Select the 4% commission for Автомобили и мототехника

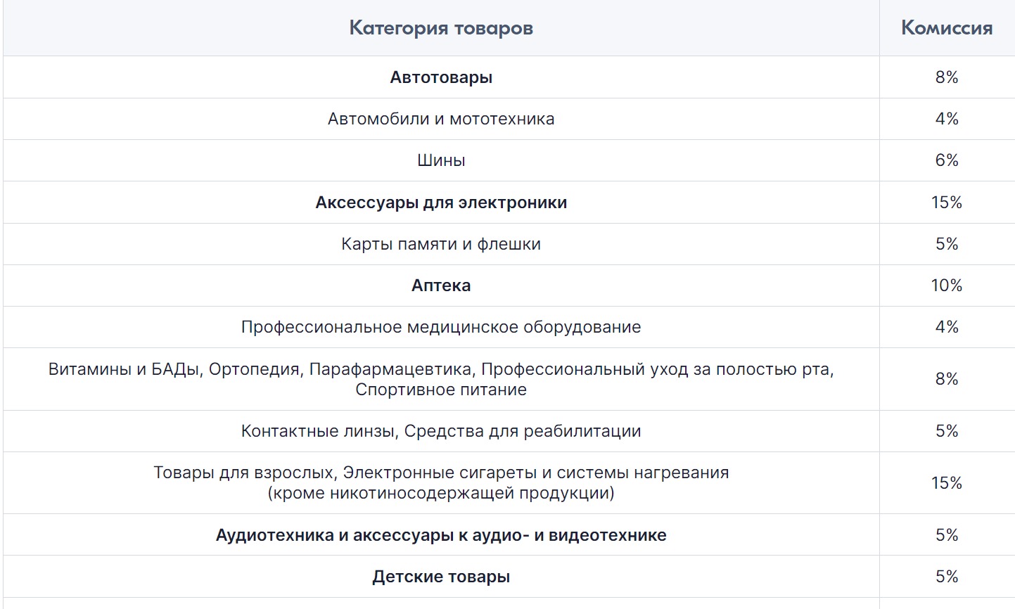[947, 119]
